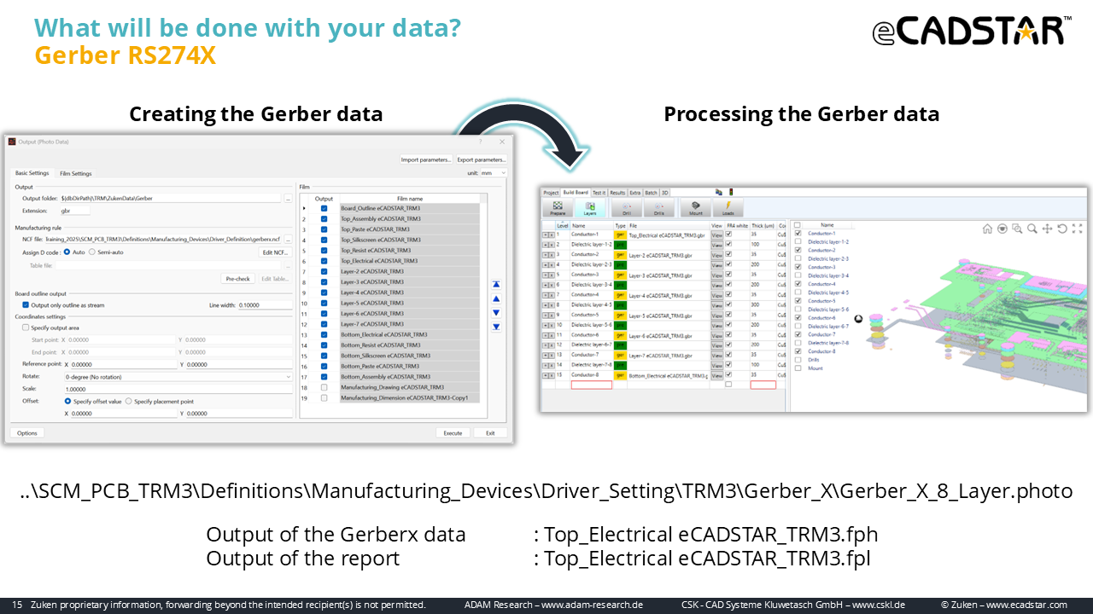The height and width of the screenshot is (614, 1093).
Task: Click the yellow 'ger' type icon for Conductor-1
Action: (x=620, y=234)
